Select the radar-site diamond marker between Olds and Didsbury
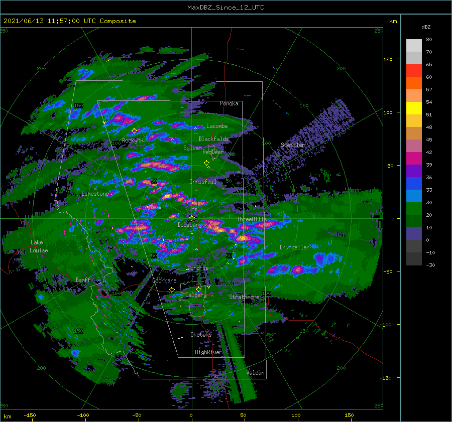 [192, 218]
